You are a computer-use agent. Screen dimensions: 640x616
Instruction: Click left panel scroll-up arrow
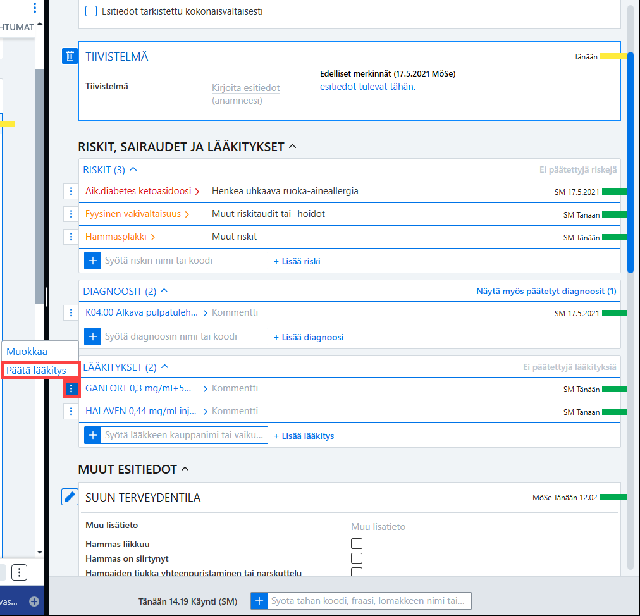(x=40, y=24)
